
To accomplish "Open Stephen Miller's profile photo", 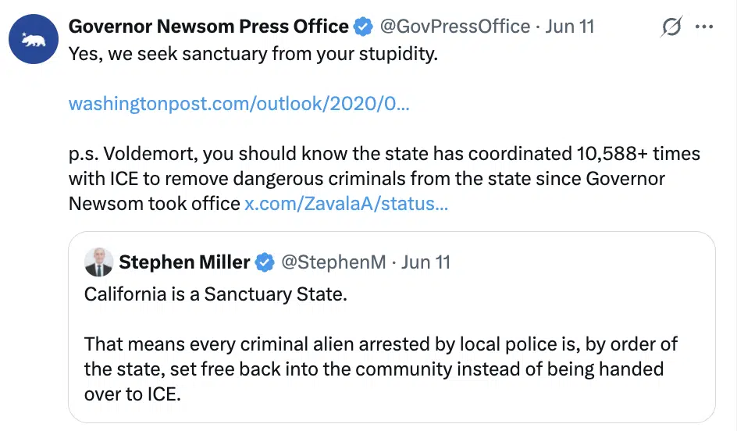I will pos(98,262).
